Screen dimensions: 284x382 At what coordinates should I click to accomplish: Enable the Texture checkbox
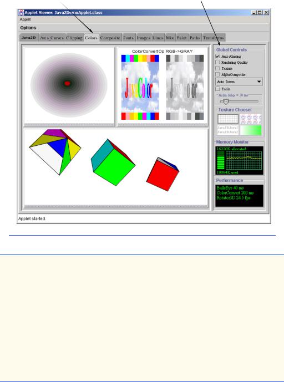click(x=217, y=68)
